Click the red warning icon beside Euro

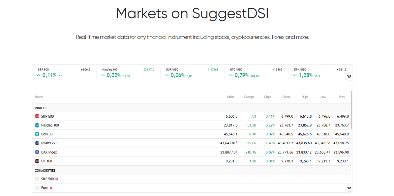[x=51, y=188]
